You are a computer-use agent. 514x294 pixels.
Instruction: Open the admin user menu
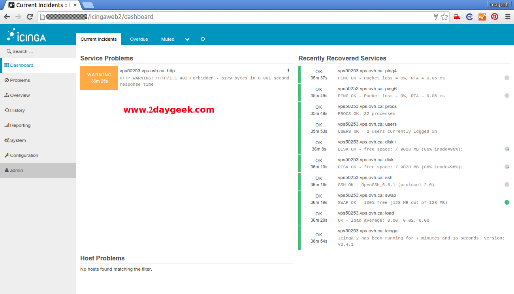point(38,170)
